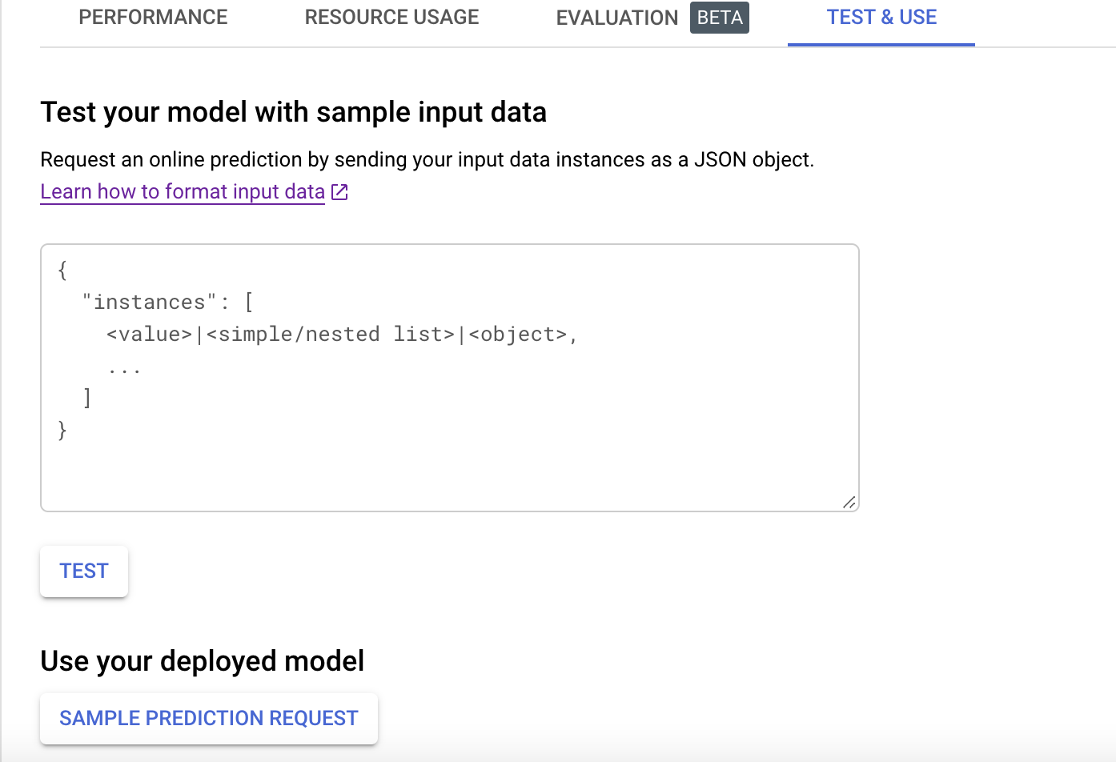1116x762 pixels.
Task: Click the 'Use your deployed model' heading
Action: [x=202, y=661]
